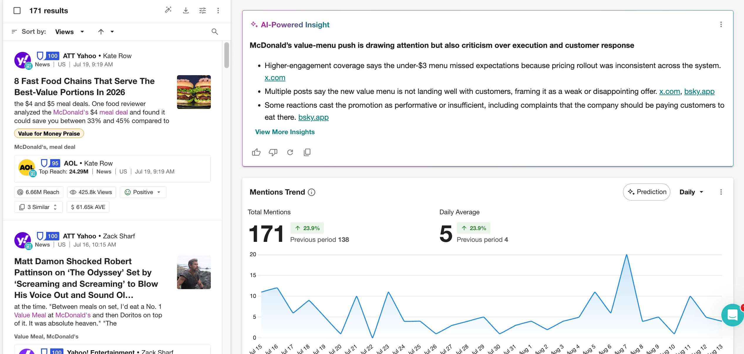Click the 6.66M Reach chip
The width and height of the screenshot is (744, 354).
click(x=39, y=192)
